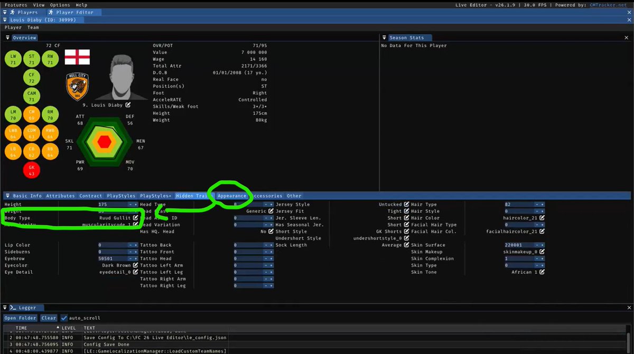Image resolution: width=634 pixels, height=354 pixels.
Task: Switch to the PlayStyles+ tab
Action: tap(155, 196)
